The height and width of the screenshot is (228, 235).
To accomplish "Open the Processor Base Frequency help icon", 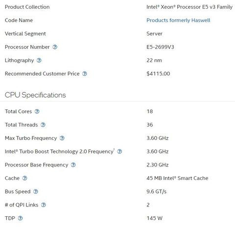I will (x=73, y=165).
